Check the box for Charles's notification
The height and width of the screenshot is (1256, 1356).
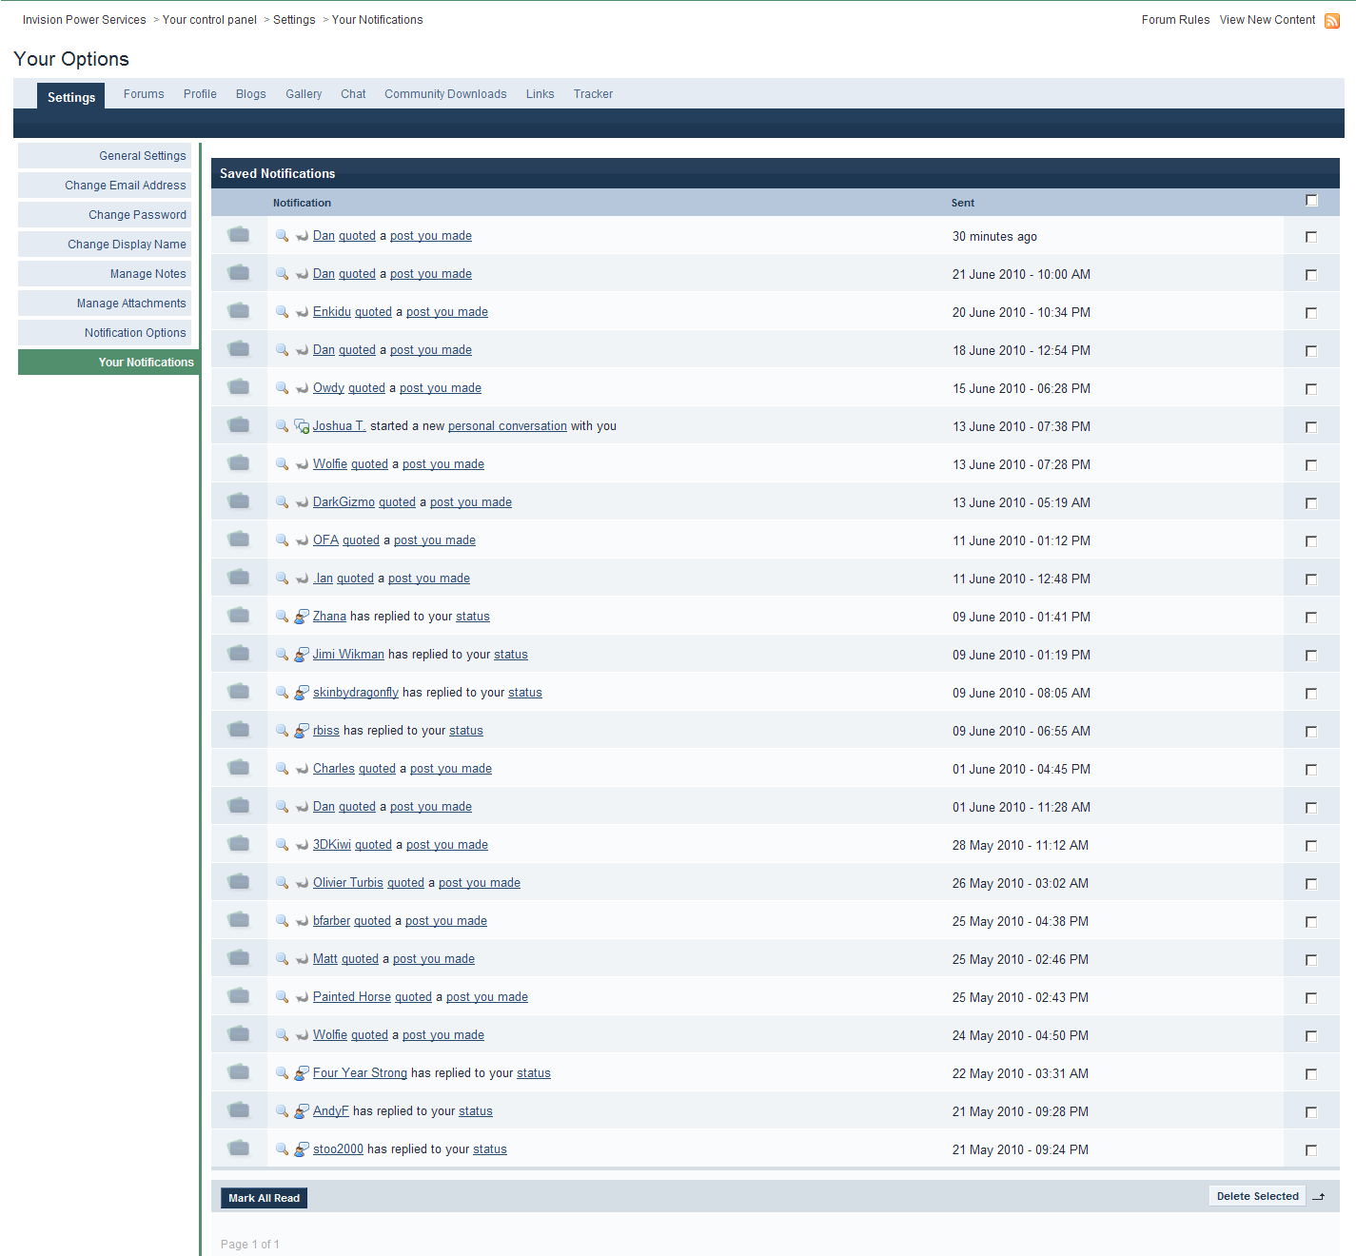1311,770
